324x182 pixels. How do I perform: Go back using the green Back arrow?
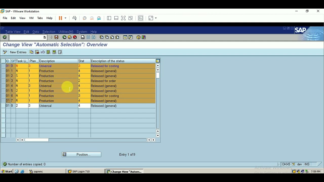65,37
